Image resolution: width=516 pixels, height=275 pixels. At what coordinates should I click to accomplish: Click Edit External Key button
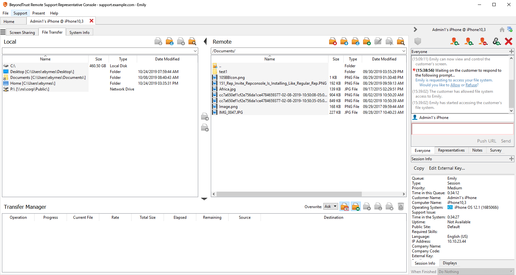click(447, 168)
